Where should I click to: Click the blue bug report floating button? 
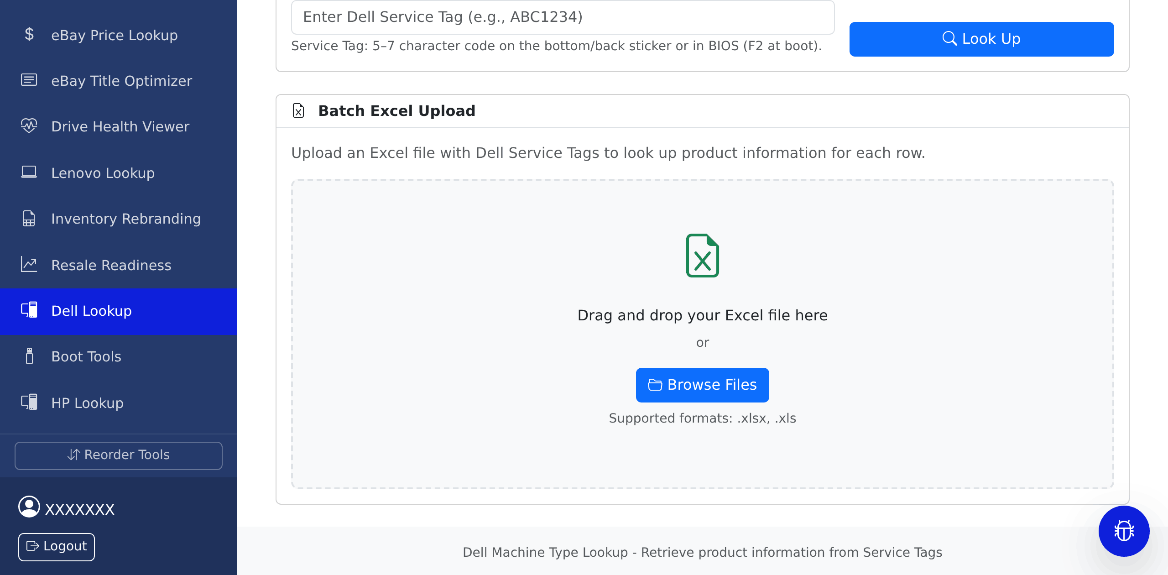[1124, 531]
